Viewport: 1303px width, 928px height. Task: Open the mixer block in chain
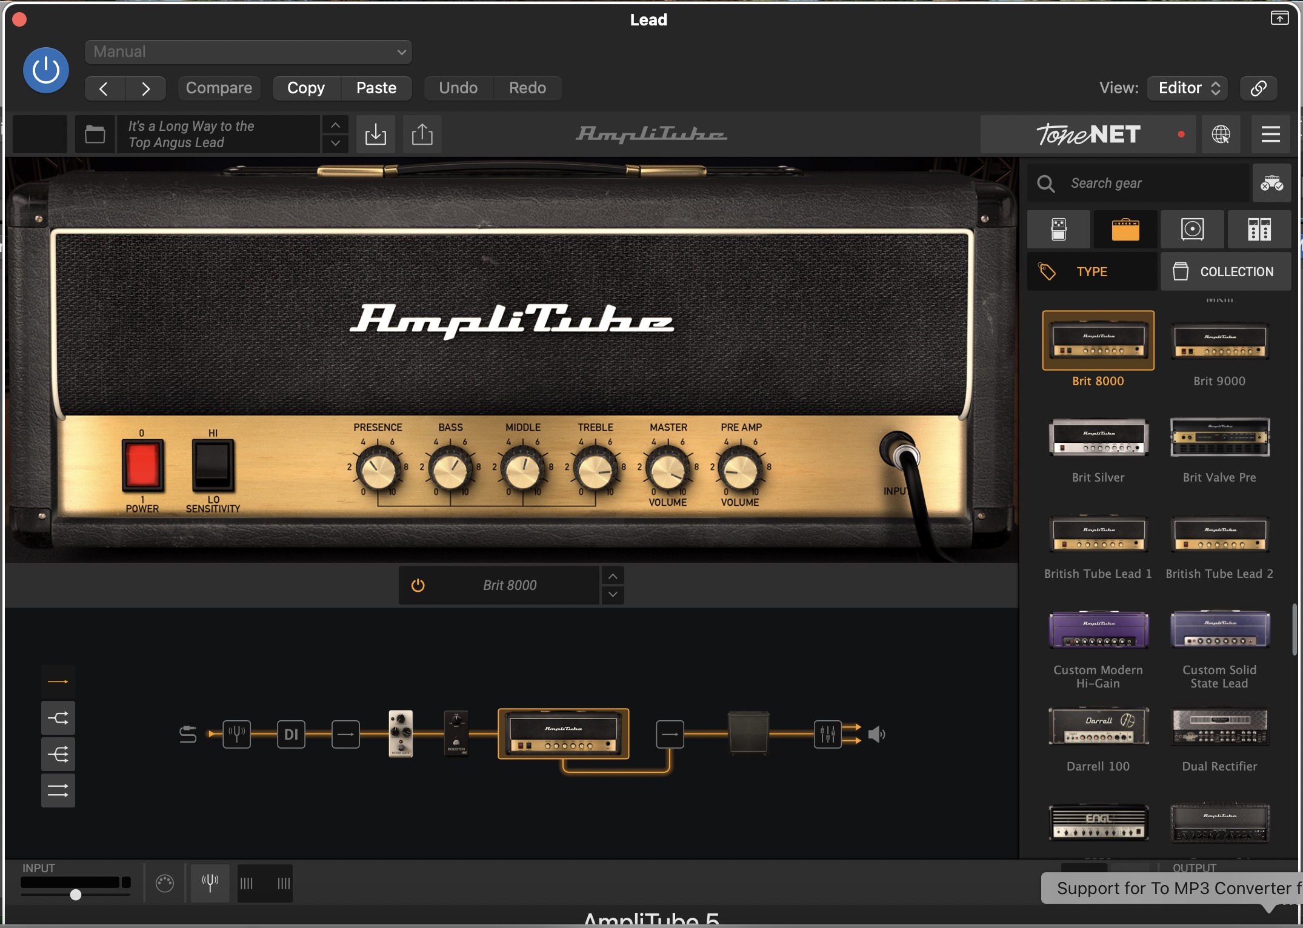click(827, 734)
